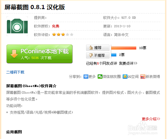Click 语言: 简体中文 text
This screenshot has height=139, width=167.
(x=116, y=35)
